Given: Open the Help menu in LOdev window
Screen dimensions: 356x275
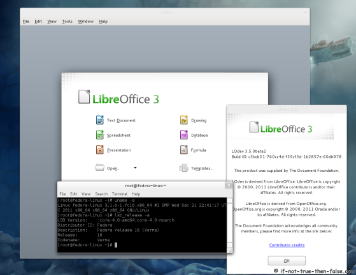Looking at the screenshot, I should click(103, 22).
